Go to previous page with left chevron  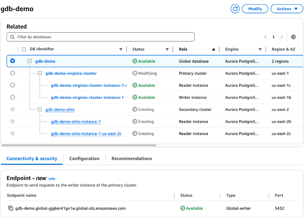tap(265, 37)
